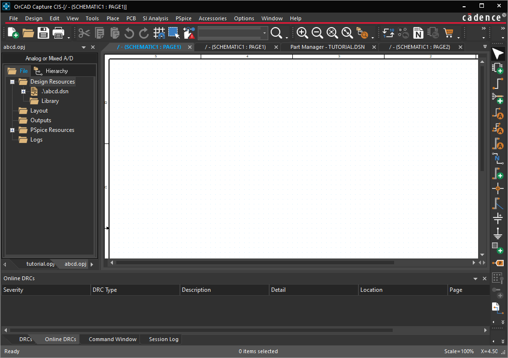Select the Place Wire tool
This screenshot has height=358, width=508.
pos(497,83)
